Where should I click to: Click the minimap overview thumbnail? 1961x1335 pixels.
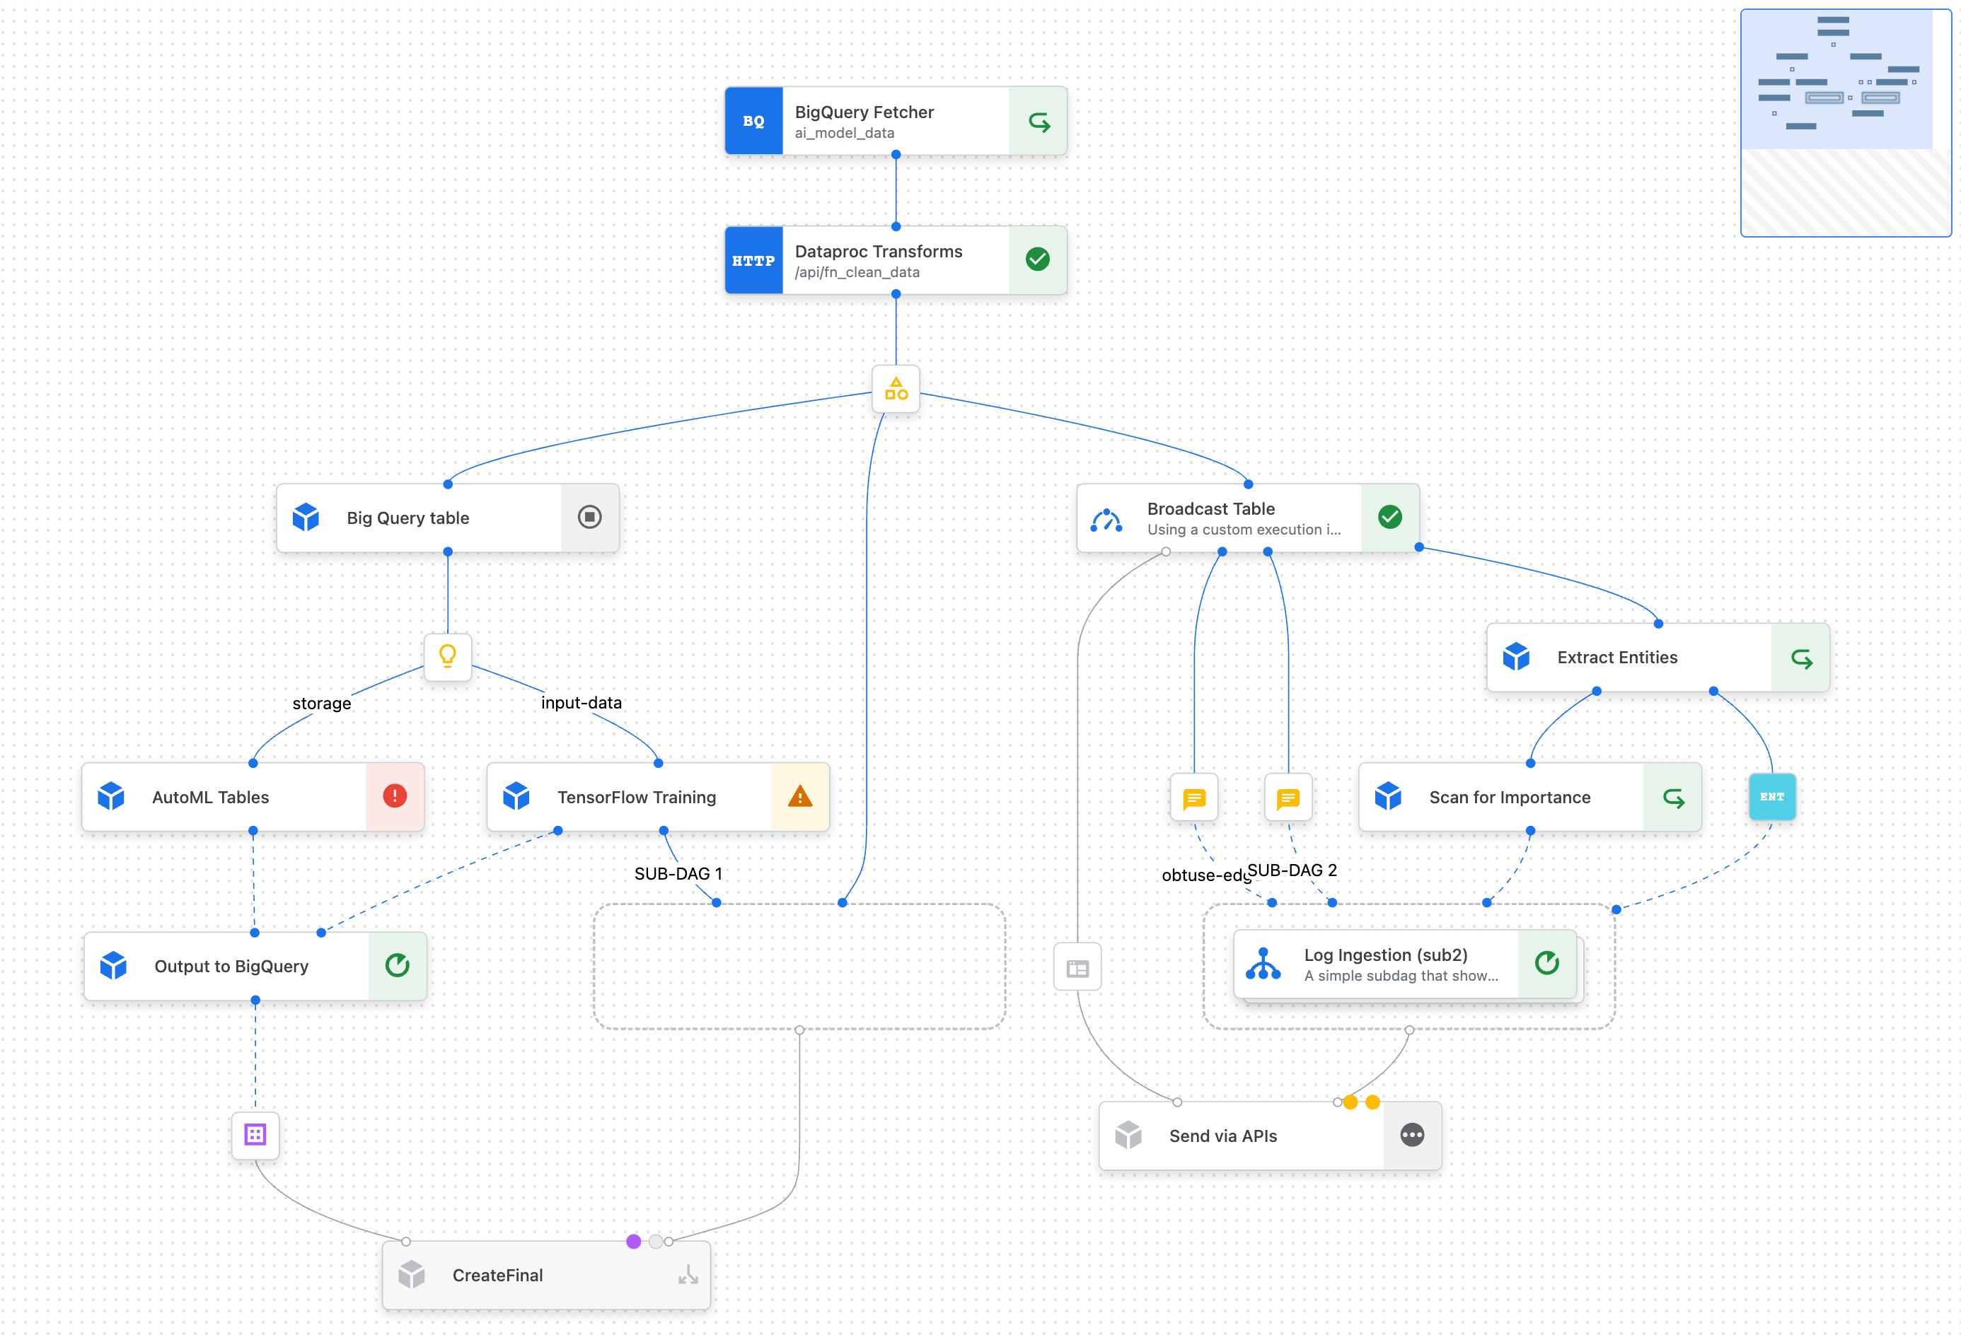click(1846, 122)
